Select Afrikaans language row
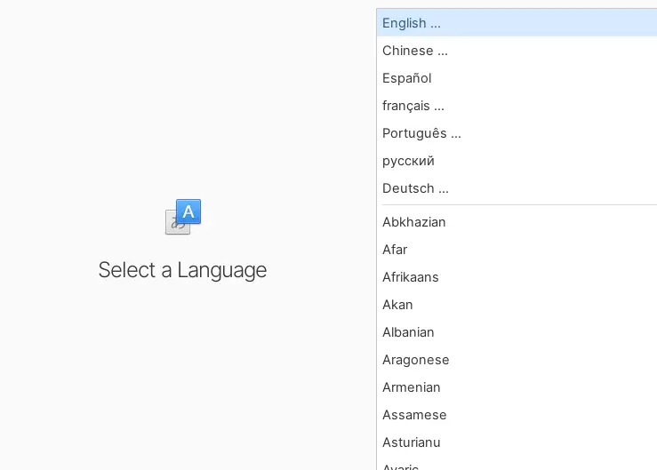This screenshot has height=470, width=657. click(517, 277)
